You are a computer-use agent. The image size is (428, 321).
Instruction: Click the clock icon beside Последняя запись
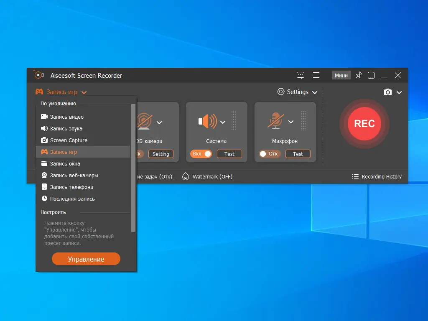[44, 199]
